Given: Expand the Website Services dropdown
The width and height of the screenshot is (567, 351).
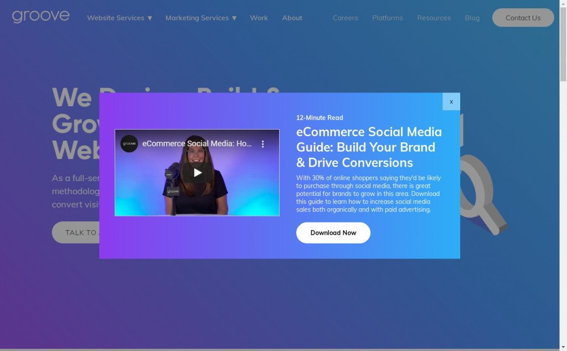Looking at the screenshot, I should [x=120, y=18].
